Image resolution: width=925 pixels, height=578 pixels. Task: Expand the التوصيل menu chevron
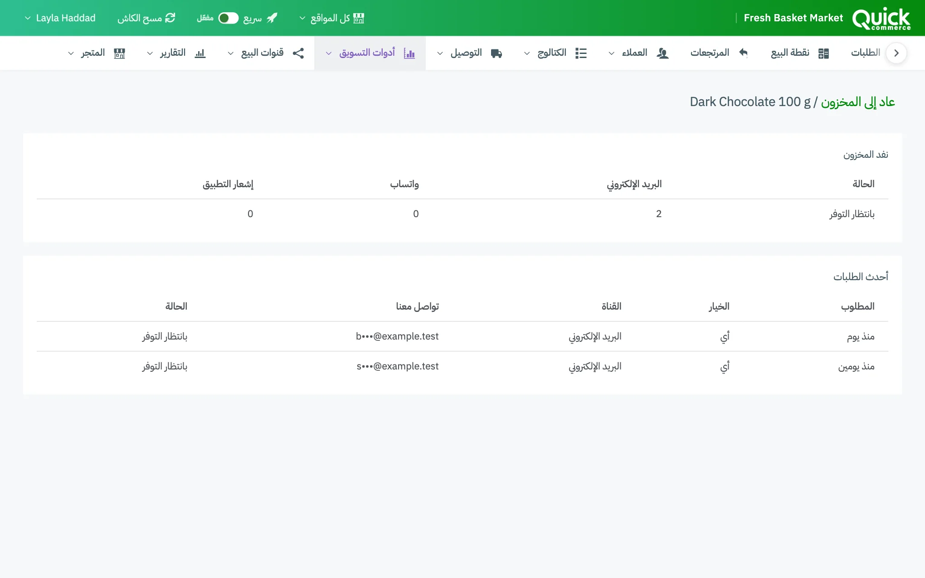coord(440,53)
